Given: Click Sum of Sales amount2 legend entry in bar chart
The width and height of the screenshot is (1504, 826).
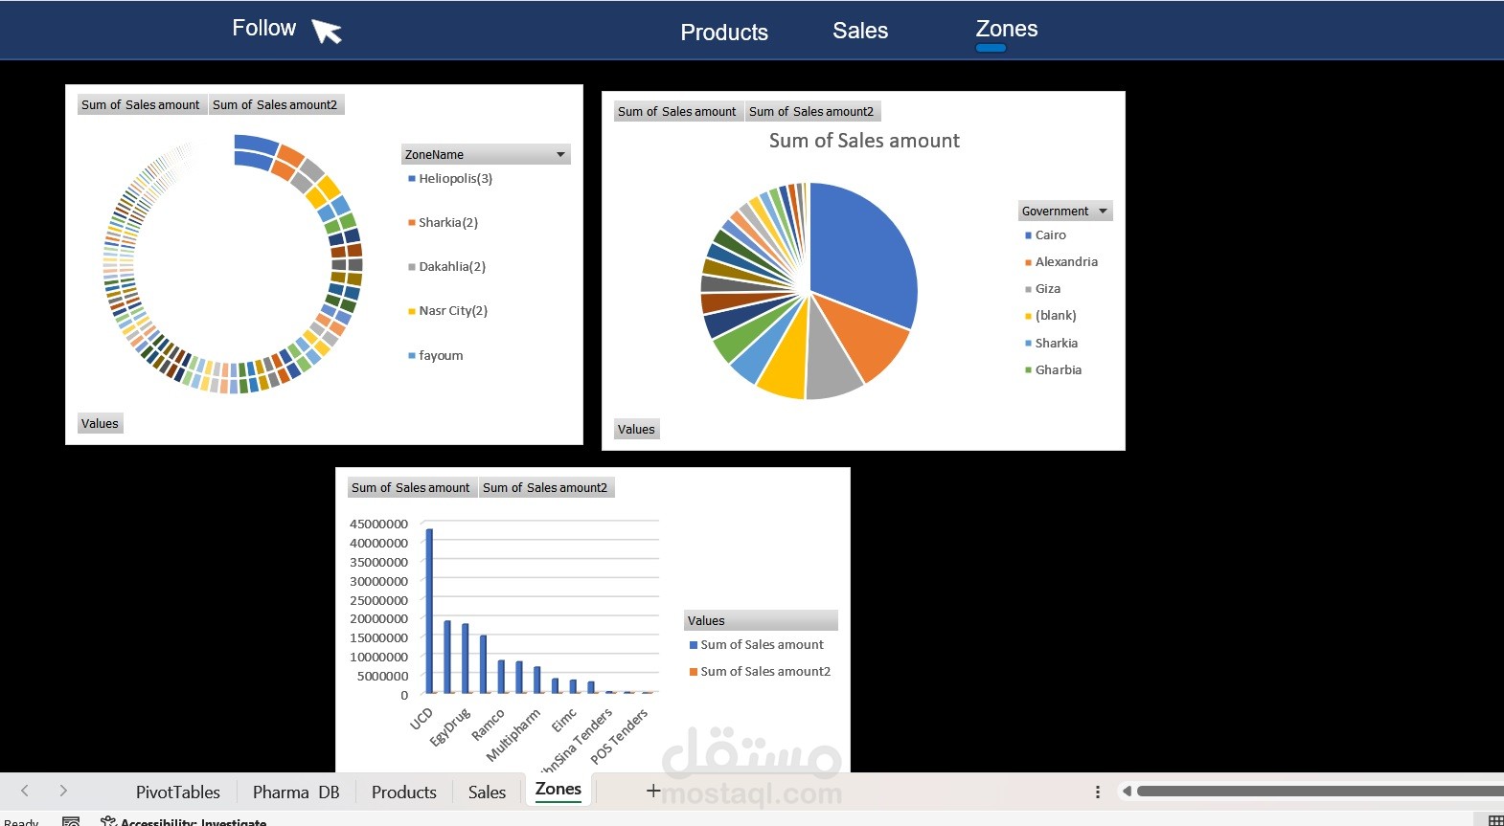Looking at the screenshot, I should point(760,671).
